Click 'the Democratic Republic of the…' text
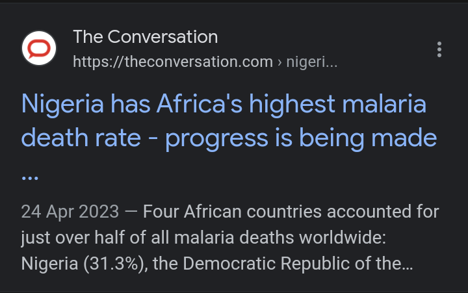Viewport: 468px width, 293px height. [x=283, y=264]
